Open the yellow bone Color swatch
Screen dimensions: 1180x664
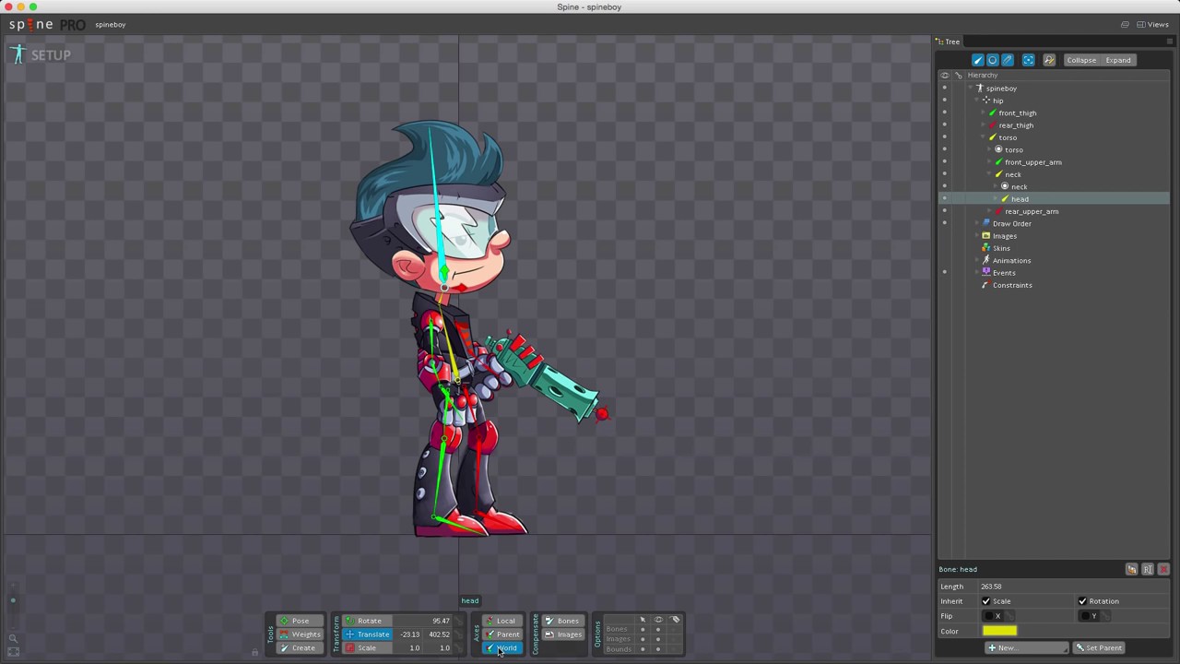(x=999, y=631)
